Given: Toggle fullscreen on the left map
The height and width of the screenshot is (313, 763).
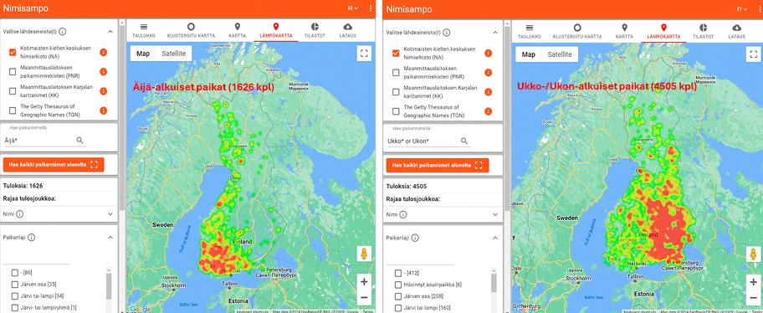Looking at the screenshot, I should 363,54.
